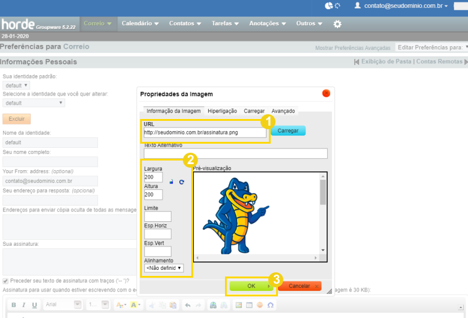
Task: Click the paste clipboard icon
Action: pos(173,305)
